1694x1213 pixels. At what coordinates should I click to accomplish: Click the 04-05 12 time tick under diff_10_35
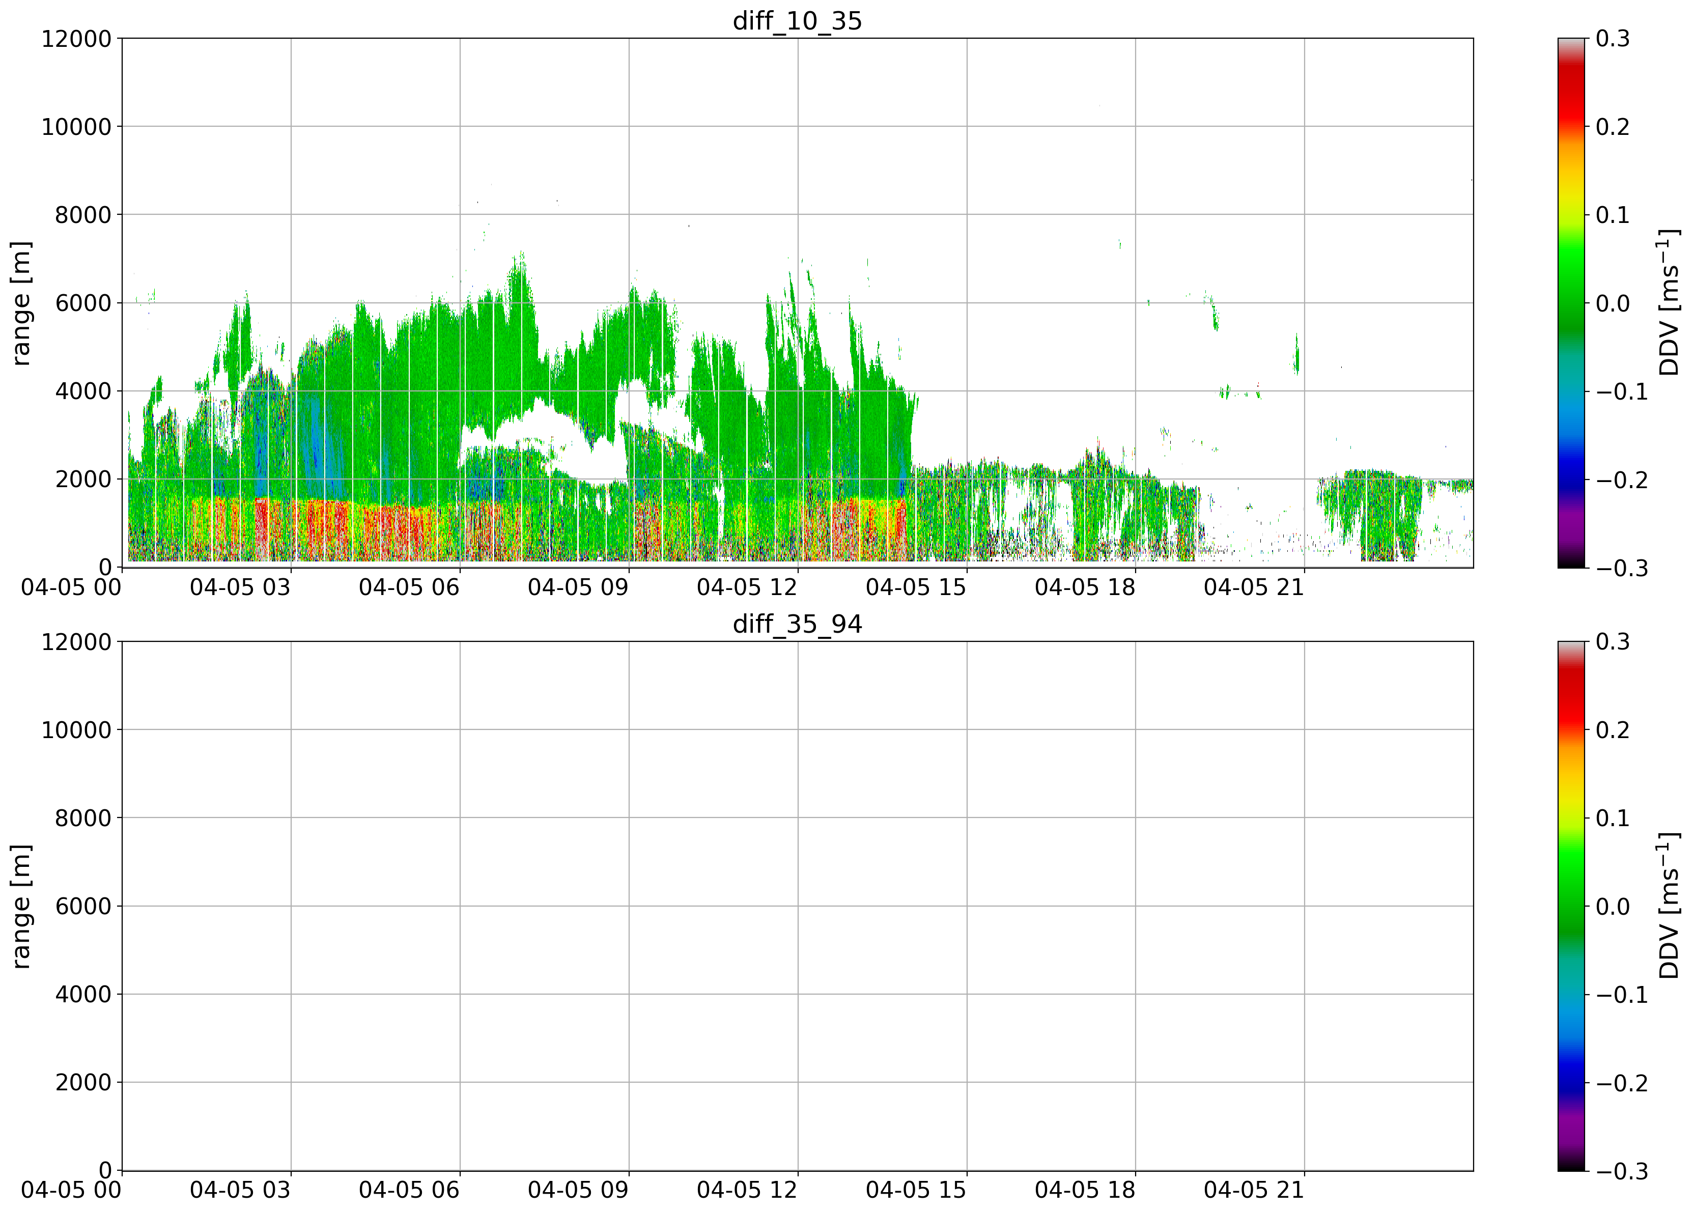[x=747, y=587]
